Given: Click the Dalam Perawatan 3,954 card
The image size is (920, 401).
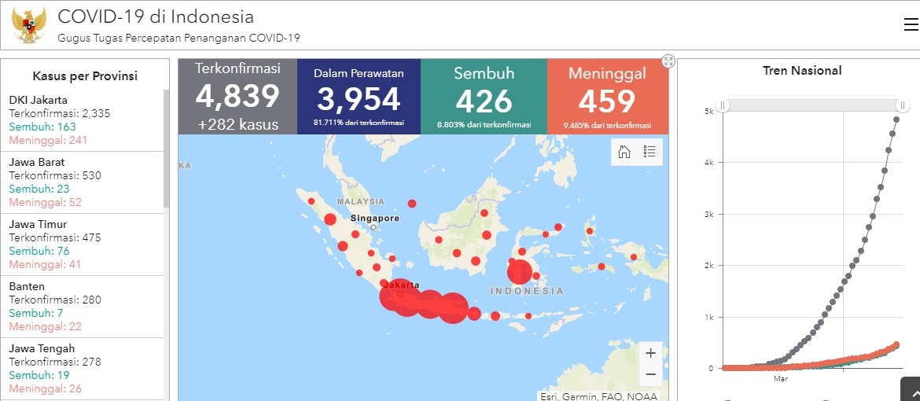Looking at the screenshot, I should 359,96.
